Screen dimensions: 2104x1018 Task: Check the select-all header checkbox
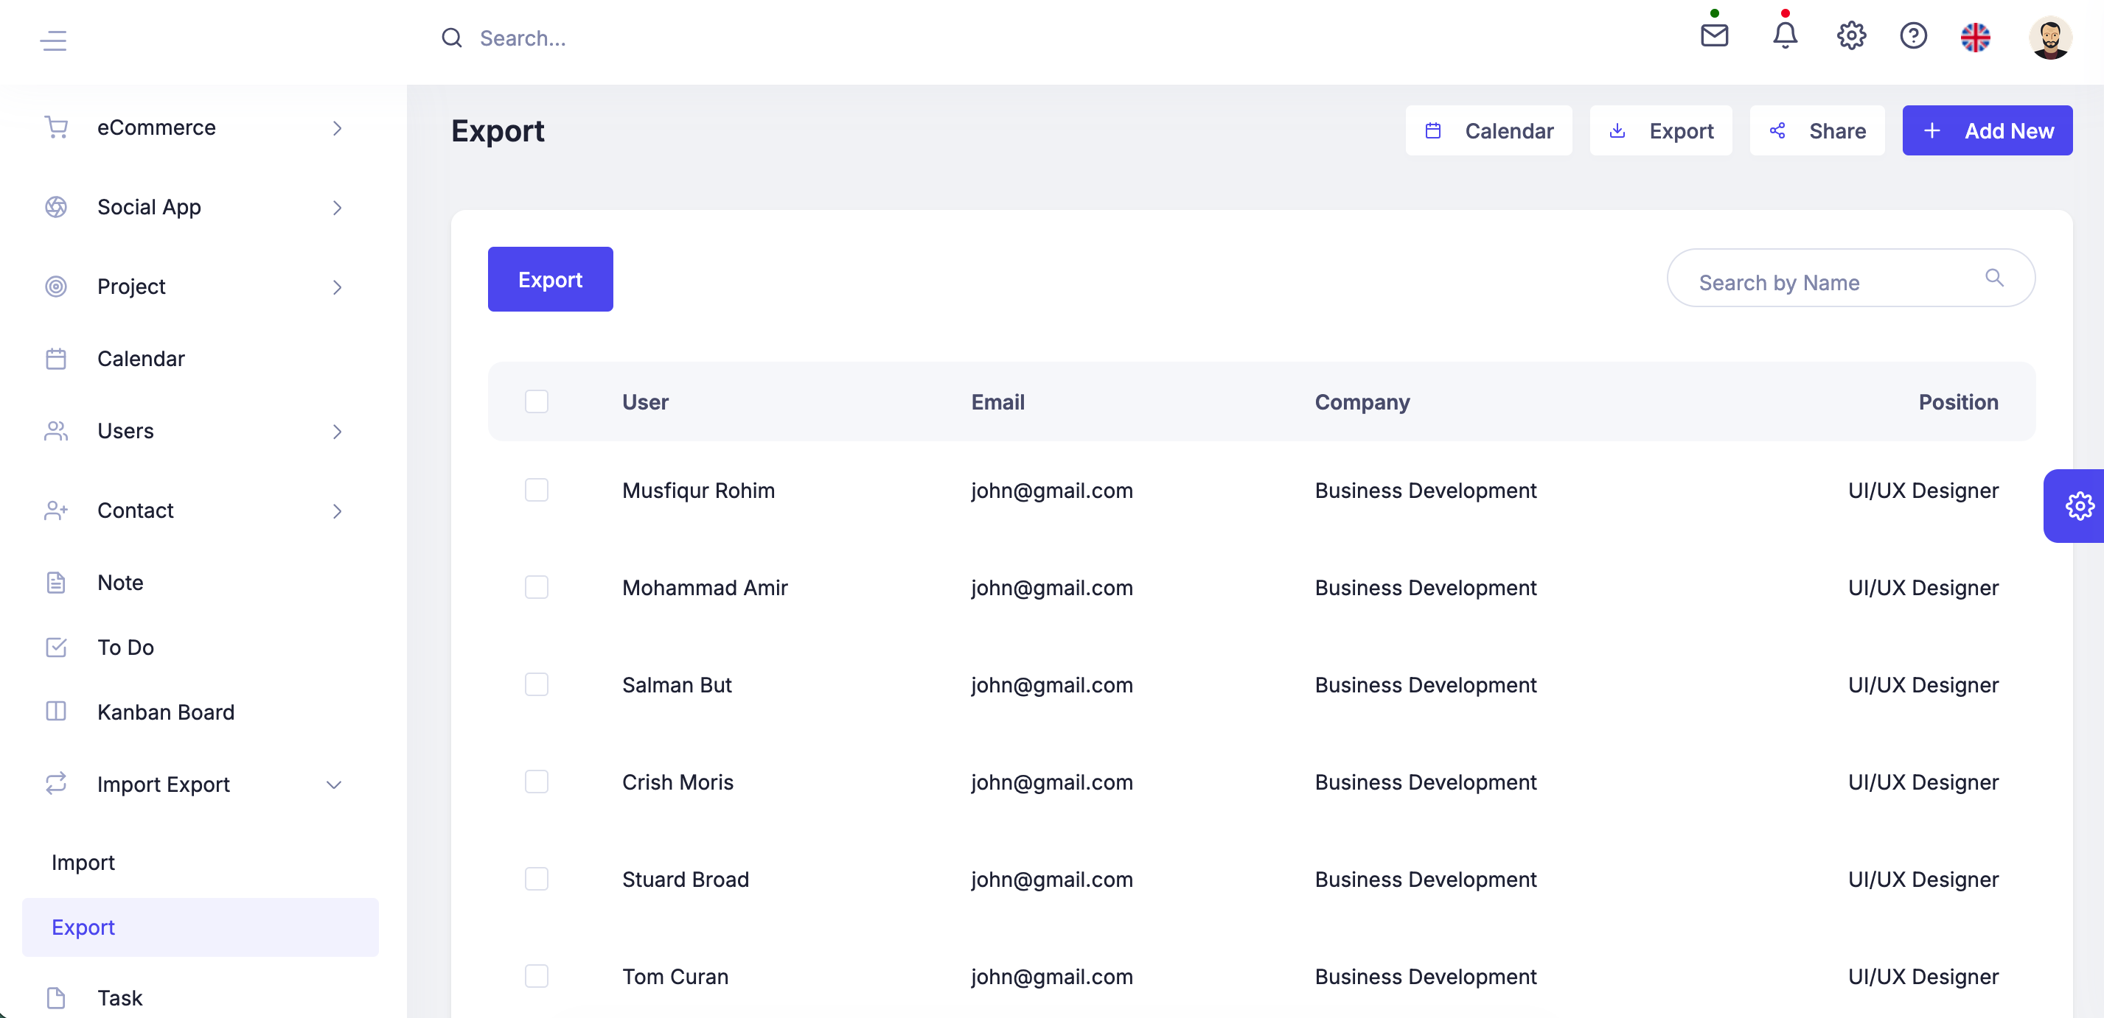coord(537,401)
